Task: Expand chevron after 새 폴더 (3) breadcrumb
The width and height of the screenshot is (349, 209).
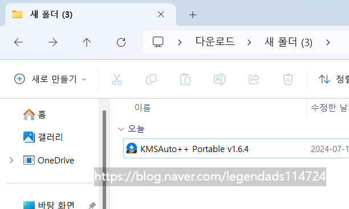Action: (x=328, y=43)
